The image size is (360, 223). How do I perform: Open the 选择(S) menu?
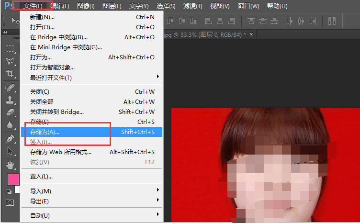pos(166,6)
